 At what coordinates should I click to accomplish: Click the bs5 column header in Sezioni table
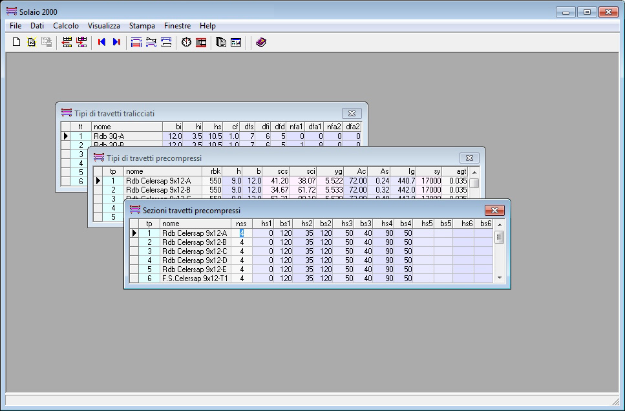click(x=443, y=224)
